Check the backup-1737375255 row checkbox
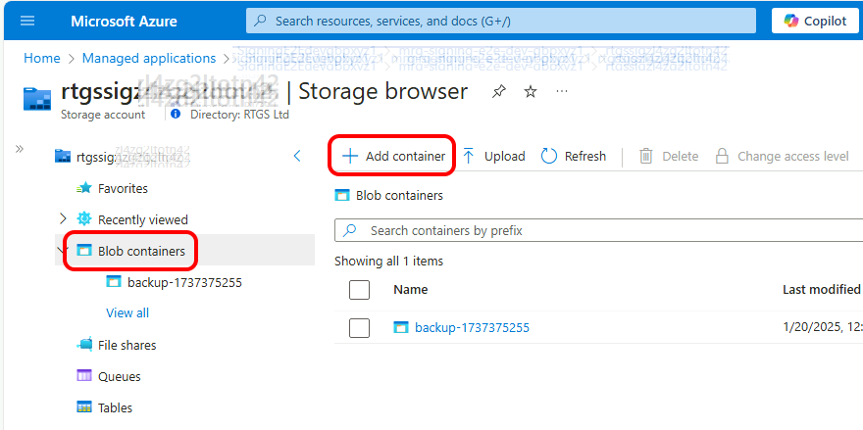The width and height of the screenshot is (863, 430). point(359,328)
